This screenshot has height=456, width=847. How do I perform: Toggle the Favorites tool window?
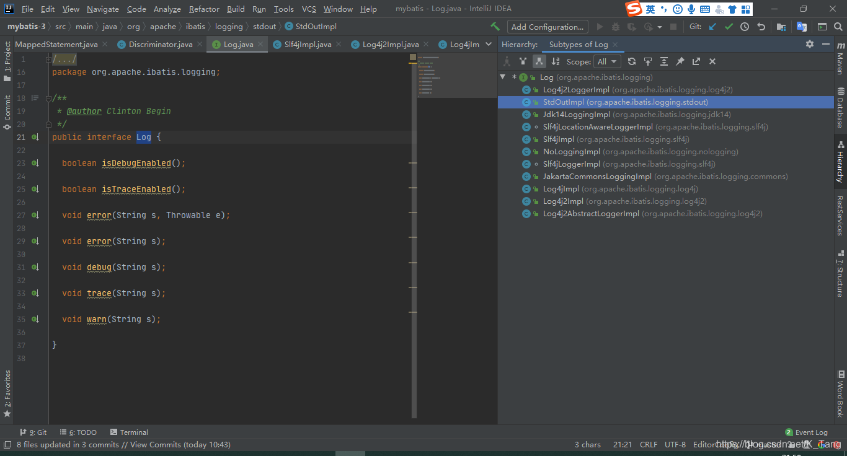pyautogui.click(x=7, y=393)
